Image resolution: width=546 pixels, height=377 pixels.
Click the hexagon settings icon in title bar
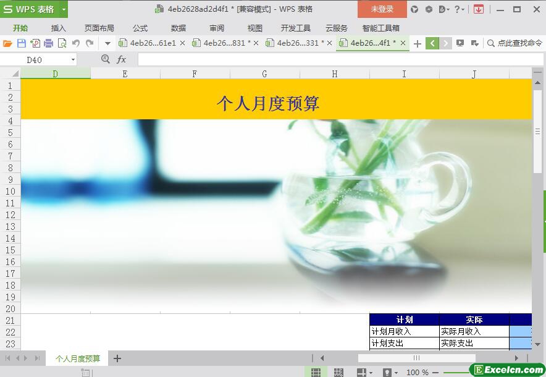pyautogui.click(x=429, y=9)
